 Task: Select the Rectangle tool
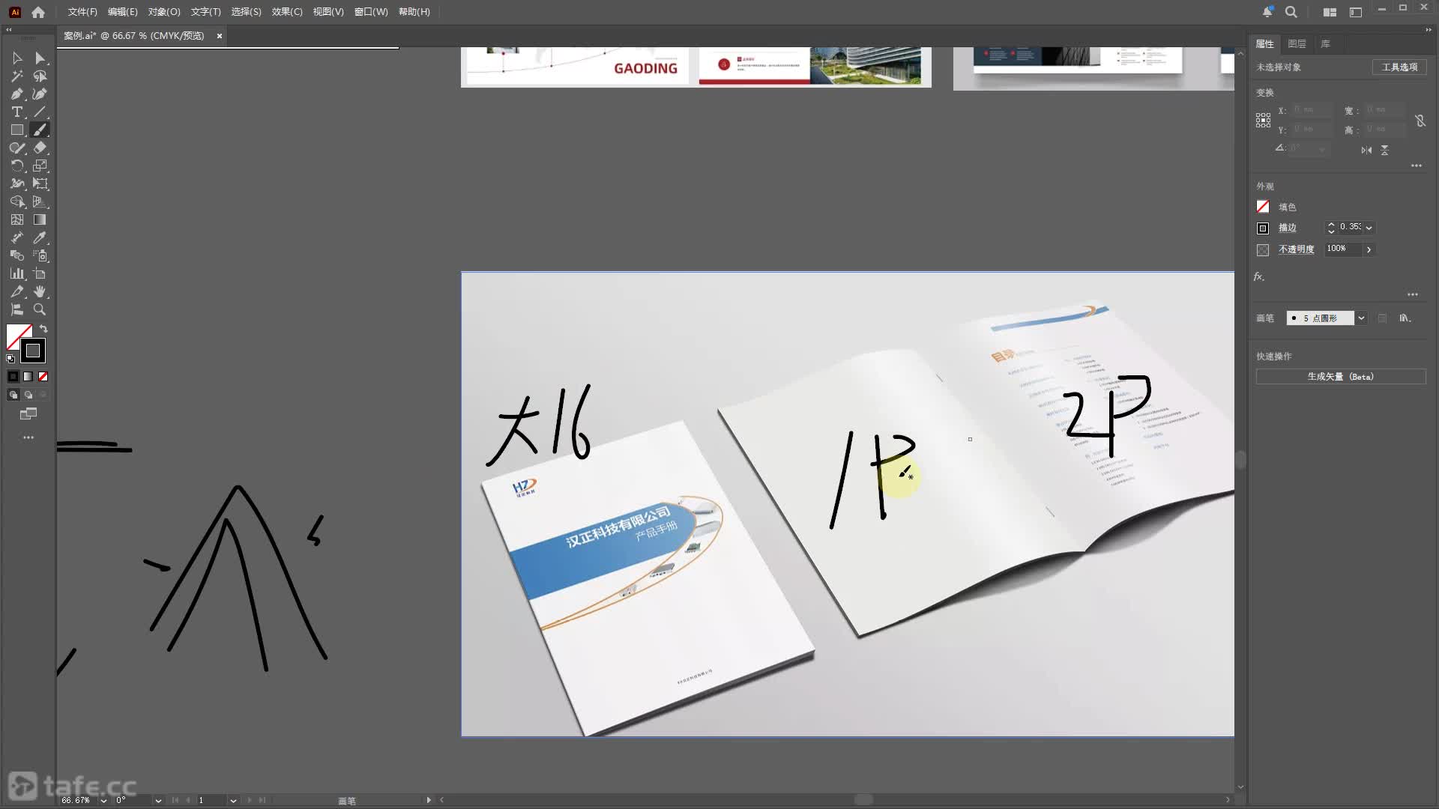coord(17,130)
